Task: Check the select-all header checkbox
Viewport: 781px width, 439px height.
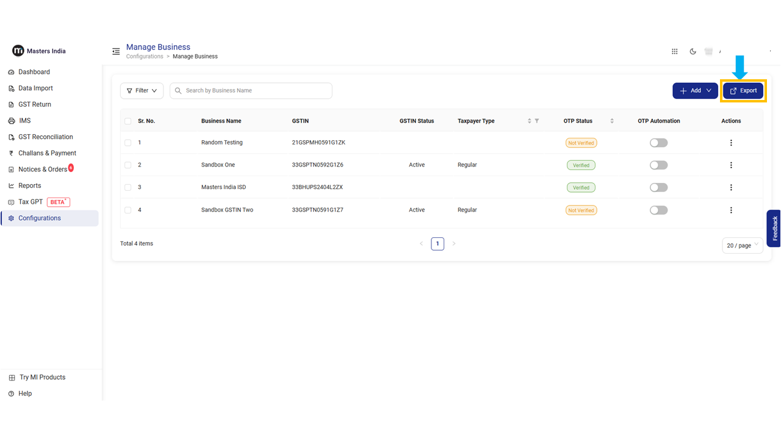Action: pyautogui.click(x=128, y=121)
